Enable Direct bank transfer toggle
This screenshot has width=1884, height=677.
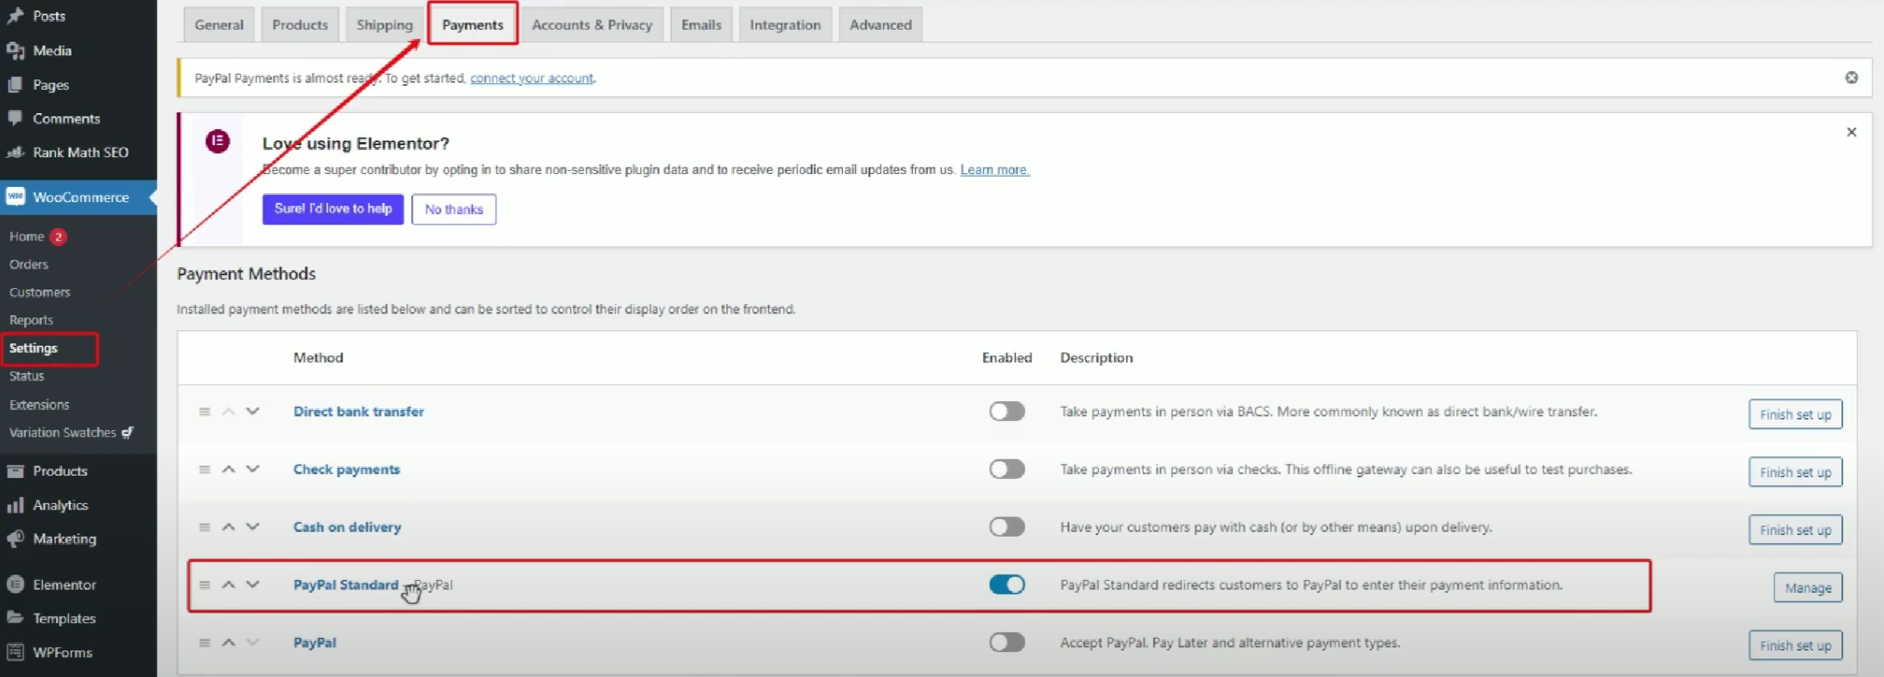click(x=1007, y=411)
